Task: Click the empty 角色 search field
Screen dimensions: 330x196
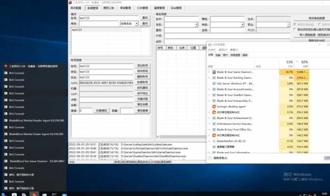Action: tap(99, 24)
